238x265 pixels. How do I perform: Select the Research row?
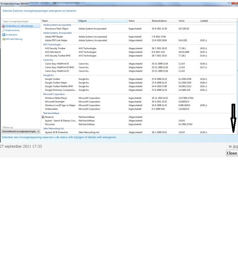(x=138, y=117)
